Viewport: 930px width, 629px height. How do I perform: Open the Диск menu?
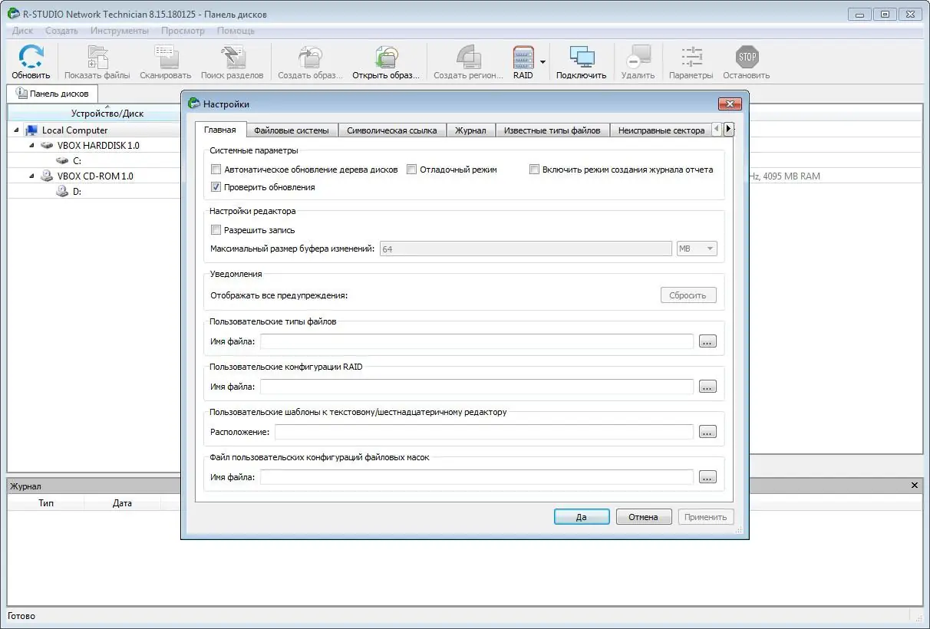tap(22, 31)
